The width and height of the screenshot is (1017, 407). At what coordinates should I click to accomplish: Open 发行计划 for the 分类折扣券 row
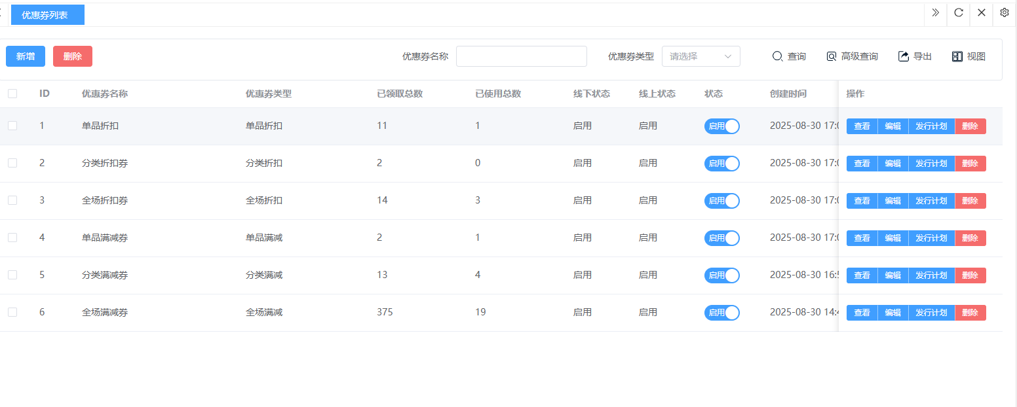pyautogui.click(x=931, y=164)
